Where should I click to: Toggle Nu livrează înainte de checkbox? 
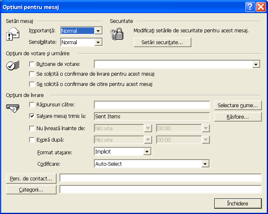coord(32,128)
